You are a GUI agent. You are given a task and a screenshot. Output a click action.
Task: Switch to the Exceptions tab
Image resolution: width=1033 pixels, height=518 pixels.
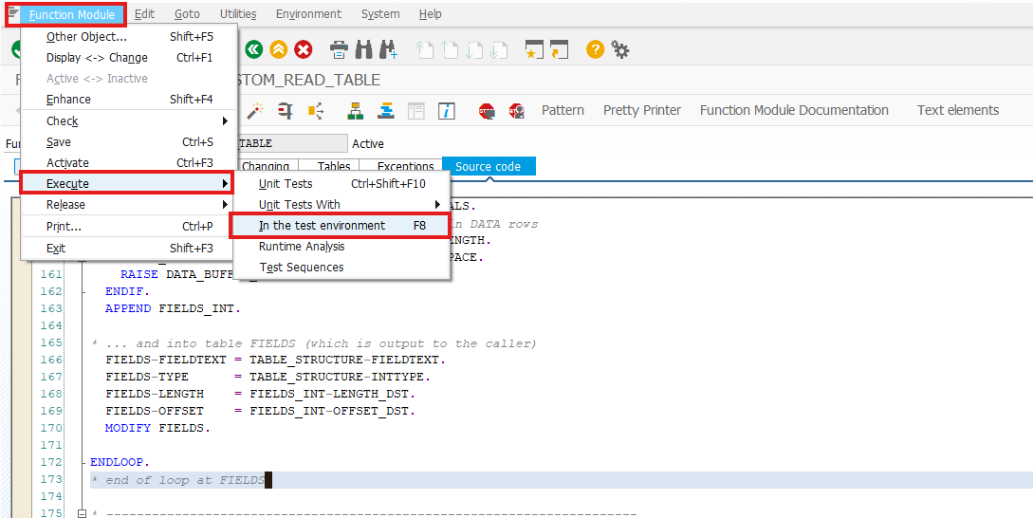point(405,167)
